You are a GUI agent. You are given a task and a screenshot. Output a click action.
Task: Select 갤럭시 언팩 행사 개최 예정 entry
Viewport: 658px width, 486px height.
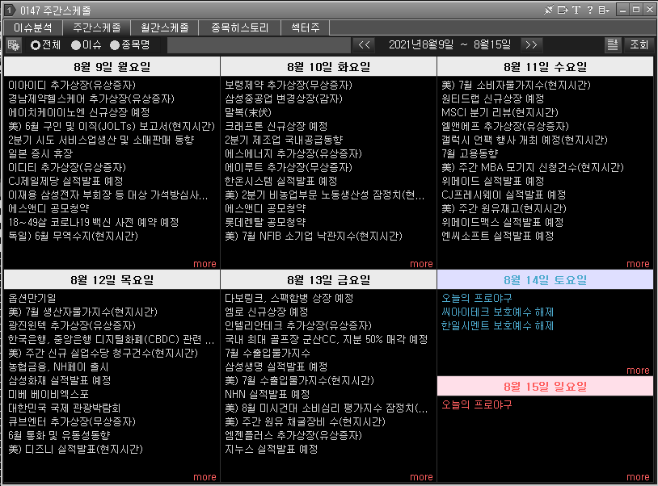(524, 140)
